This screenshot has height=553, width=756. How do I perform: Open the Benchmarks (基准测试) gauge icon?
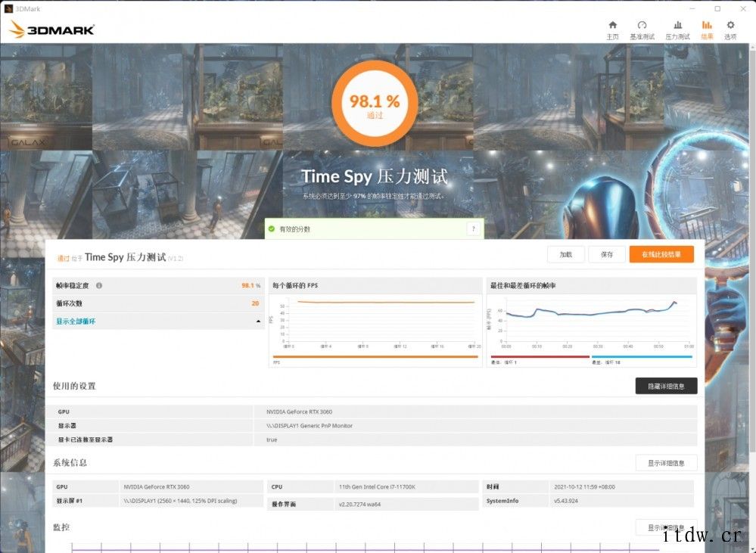[642, 25]
